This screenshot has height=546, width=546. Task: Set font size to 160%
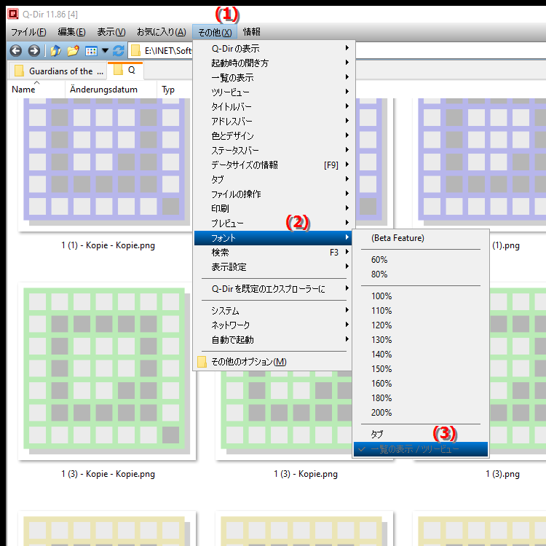pos(421,384)
